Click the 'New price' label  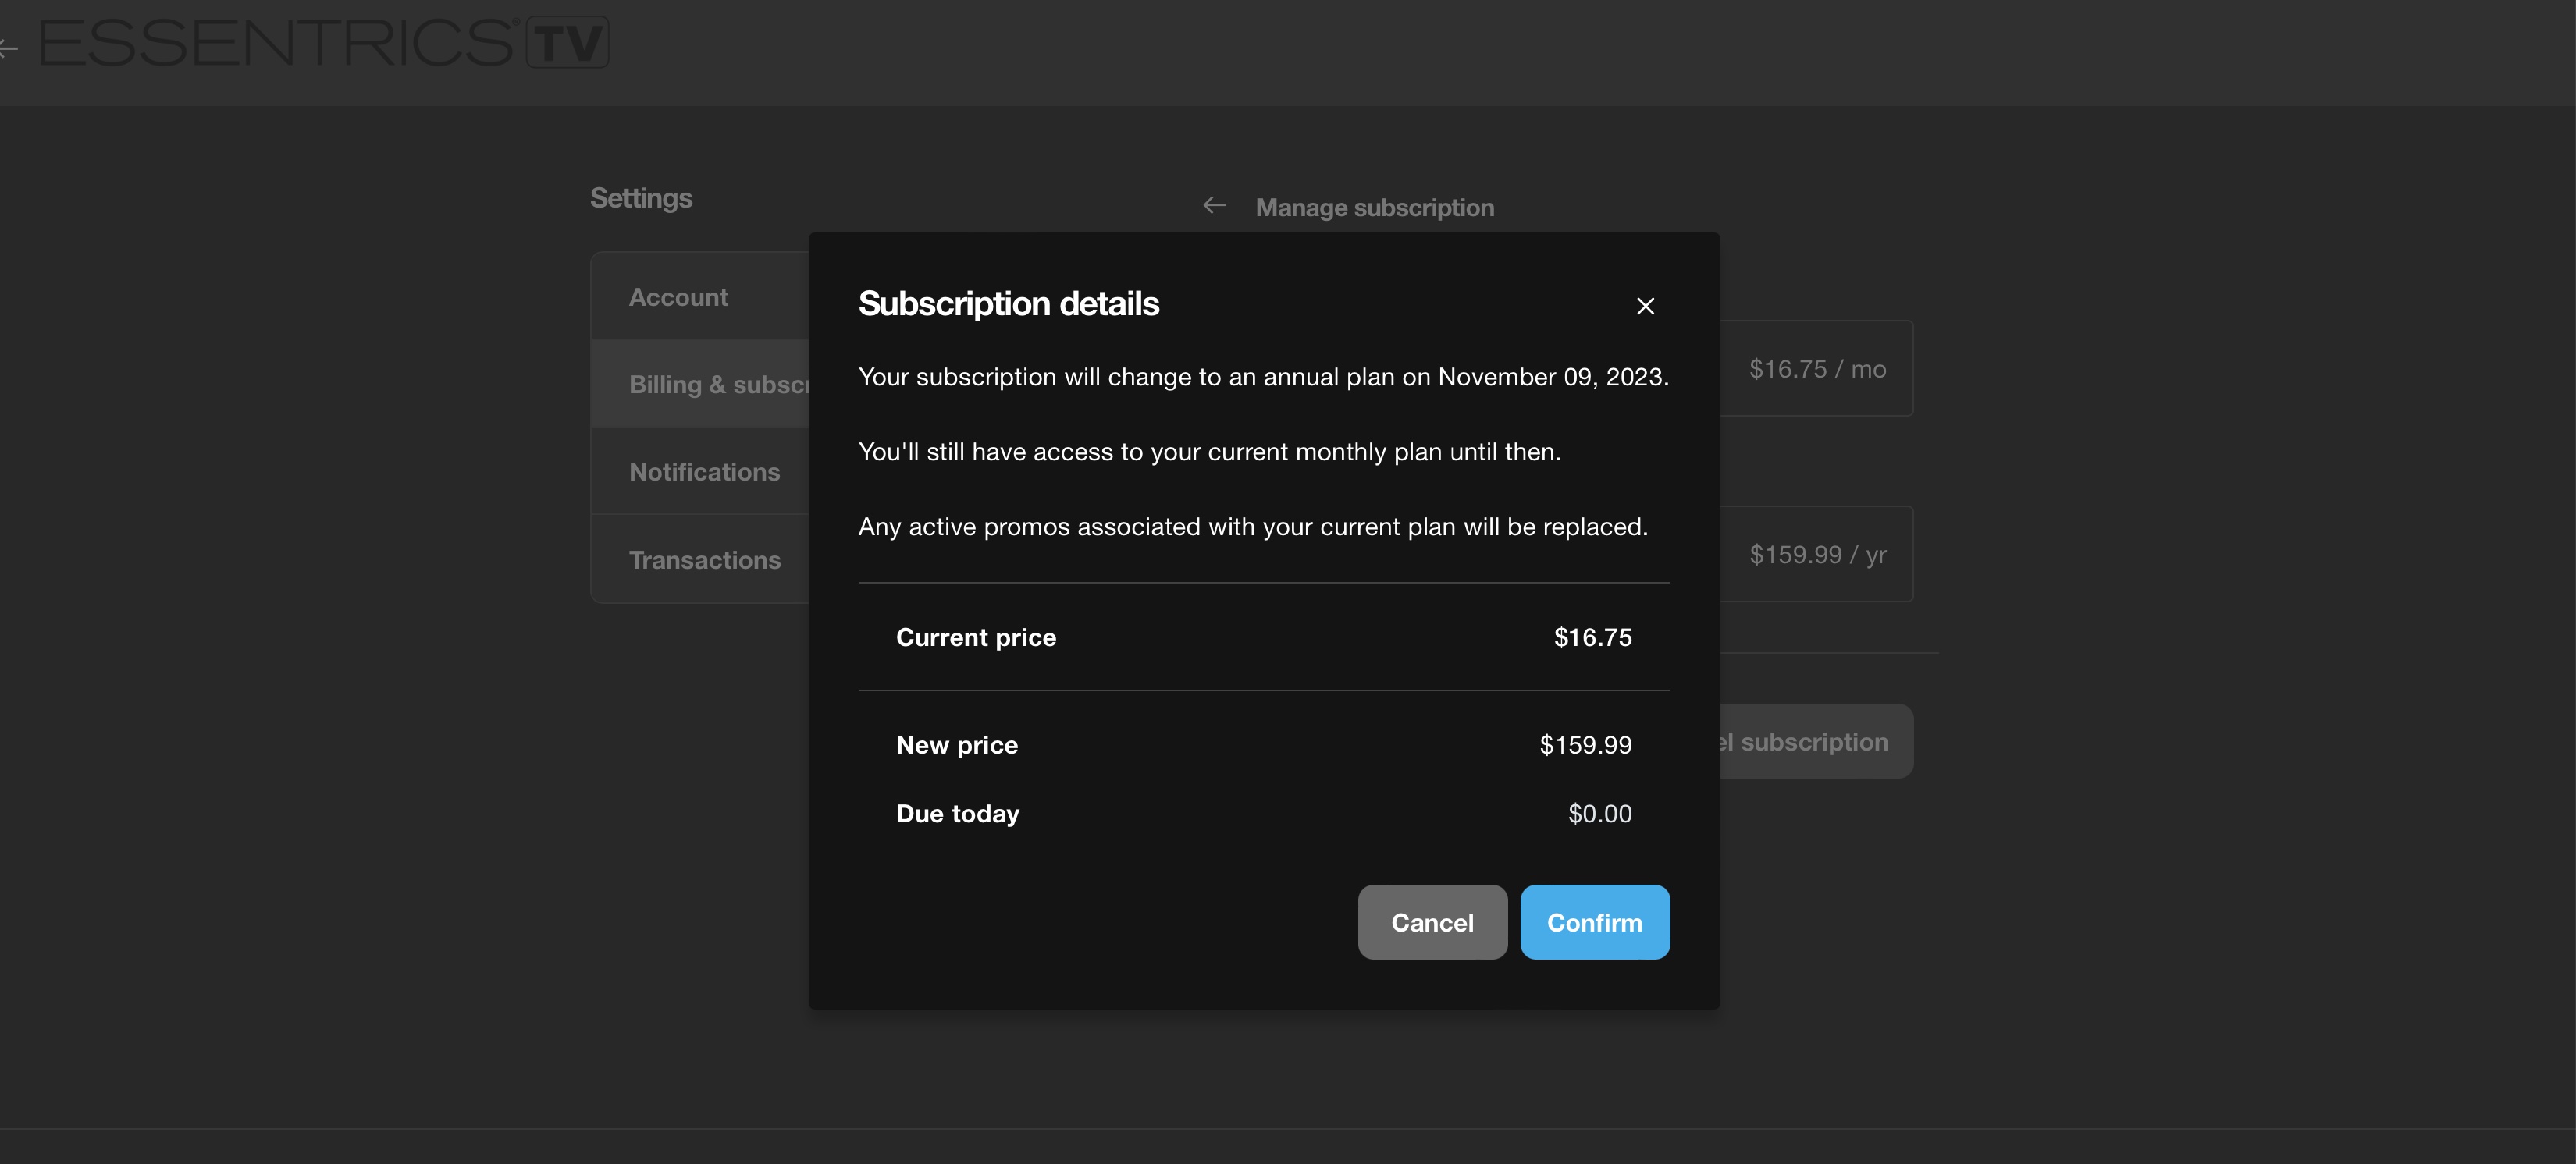coord(957,745)
